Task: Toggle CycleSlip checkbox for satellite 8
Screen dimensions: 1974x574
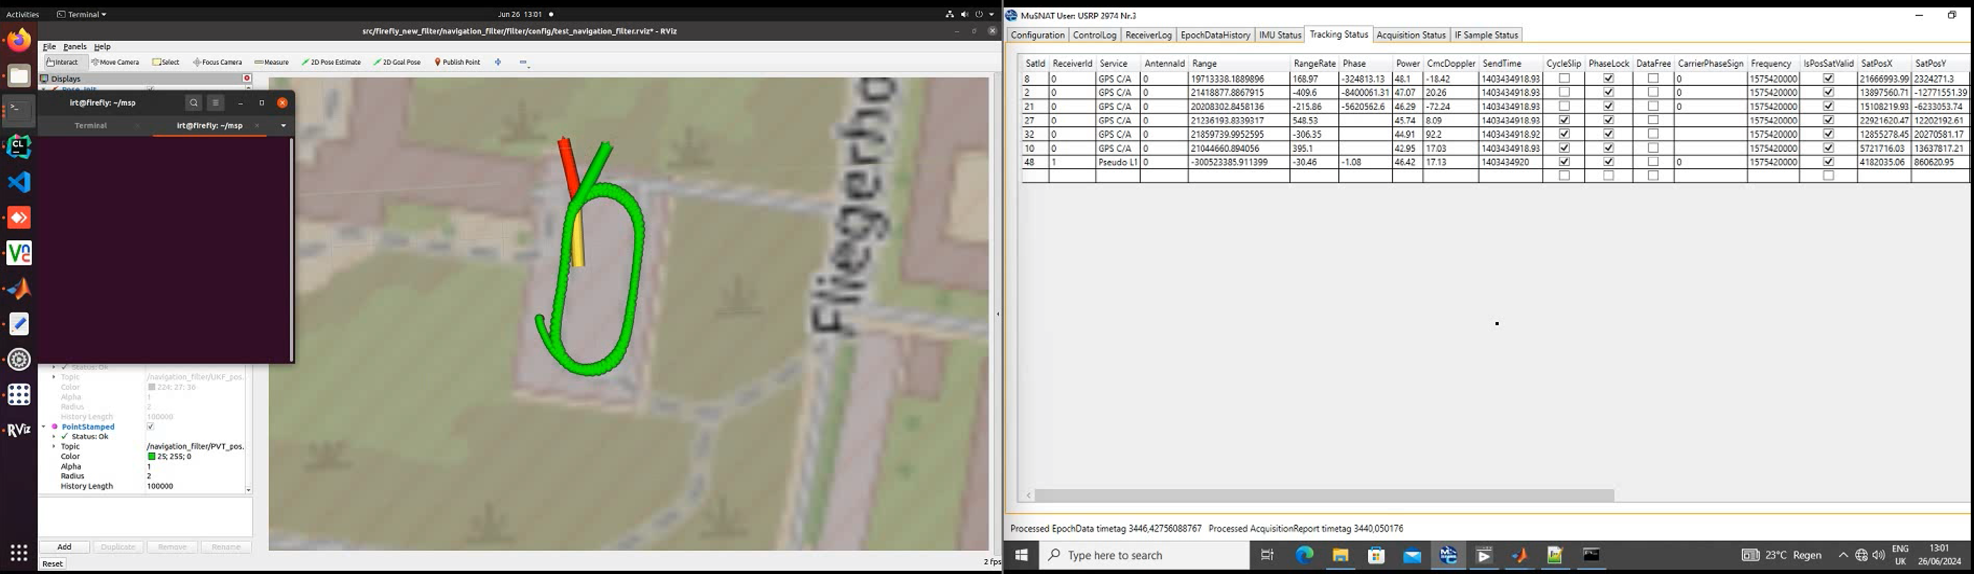Action: 1564,79
